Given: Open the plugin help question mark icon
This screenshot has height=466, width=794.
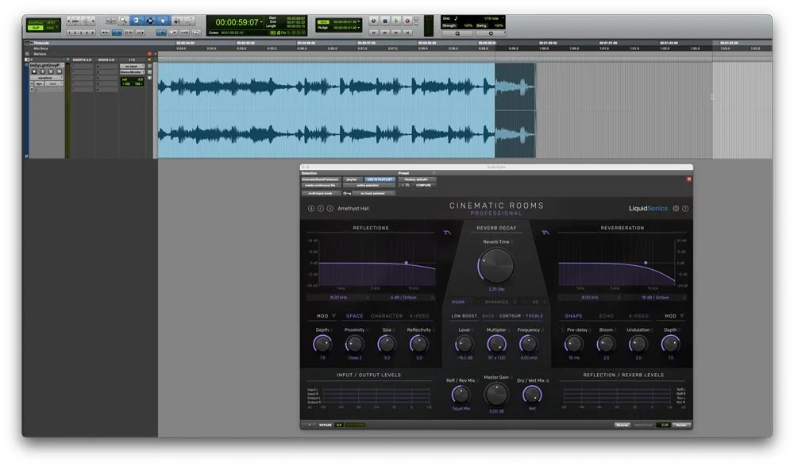Looking at the screenshot, I should pyautogui.click(x=685, y=208).
